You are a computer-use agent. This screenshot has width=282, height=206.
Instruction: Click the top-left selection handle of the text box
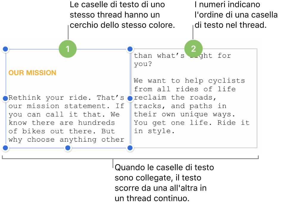coord(5,49)
